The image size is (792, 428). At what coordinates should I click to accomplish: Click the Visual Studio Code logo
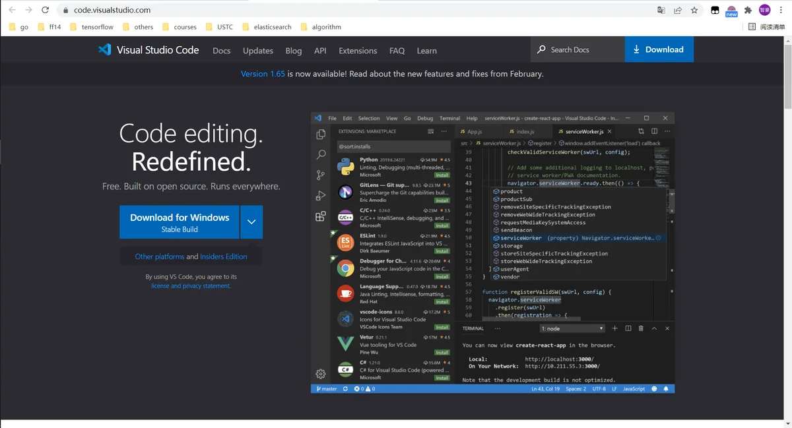coord(148,50)
